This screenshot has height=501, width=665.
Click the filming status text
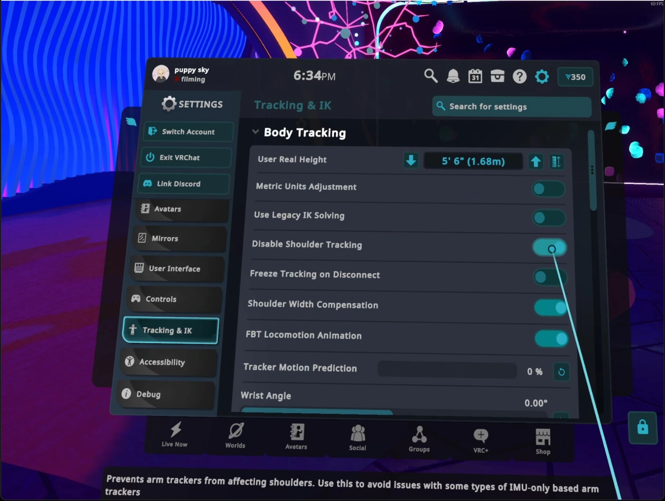point(193,79)
